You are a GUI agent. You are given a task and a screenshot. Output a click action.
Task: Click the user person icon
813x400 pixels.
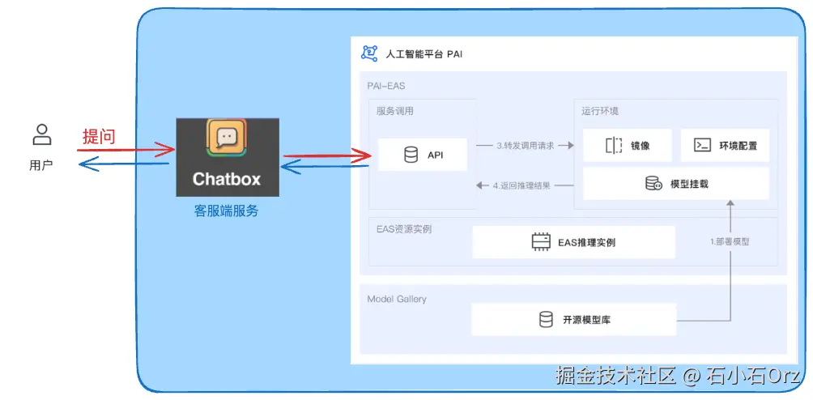coord(41,134)
